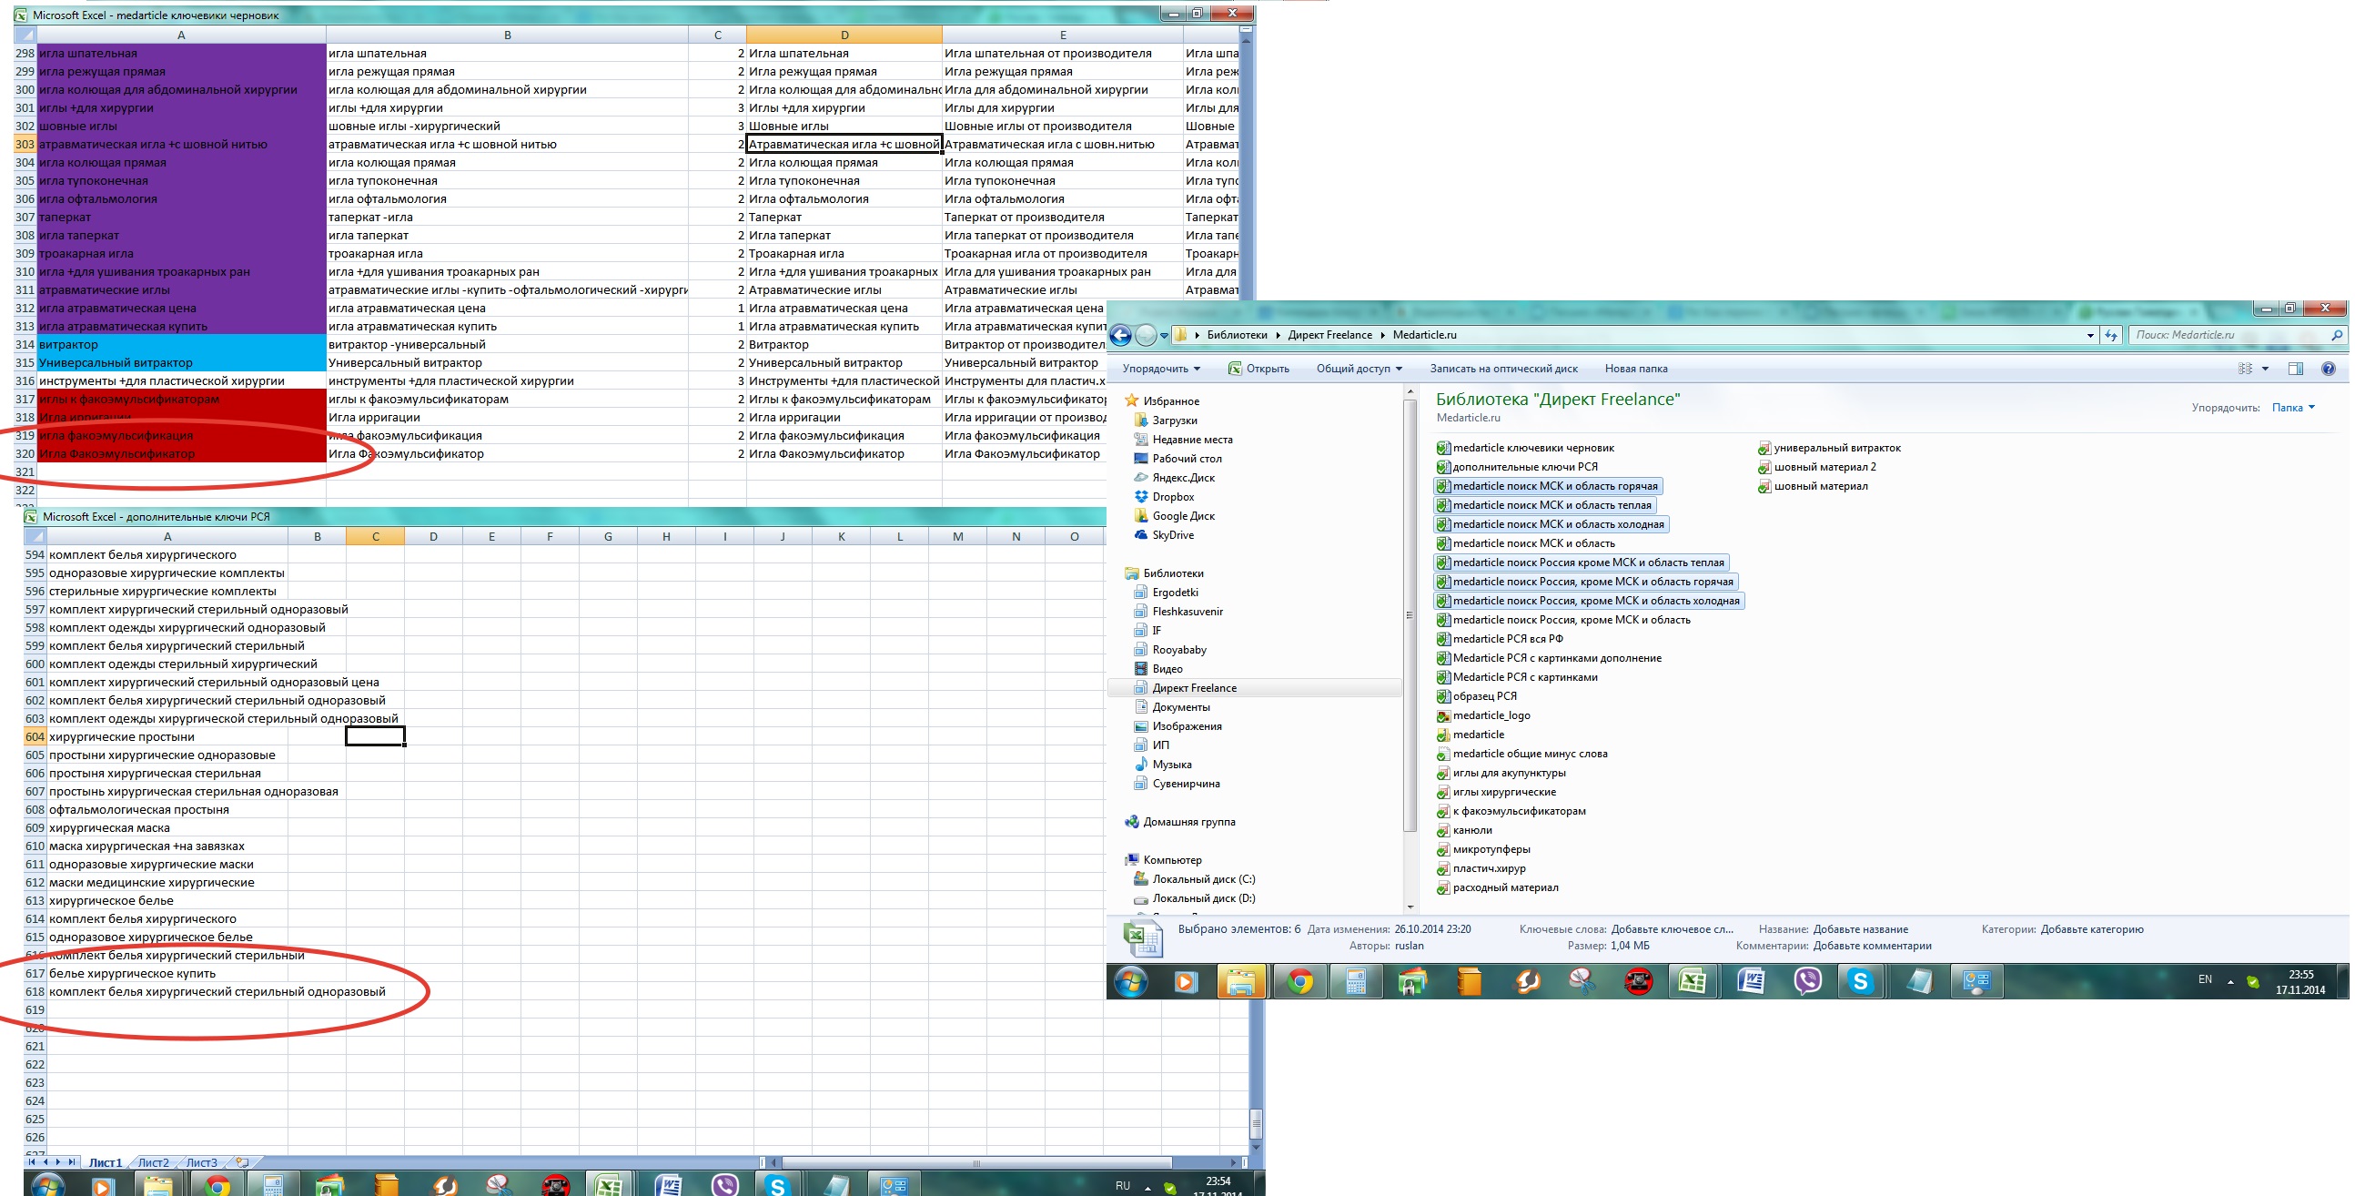Select Dropbox in the favorites tree
The width and height of the screenshot is (2355, 1196).
coord(1173,496)
